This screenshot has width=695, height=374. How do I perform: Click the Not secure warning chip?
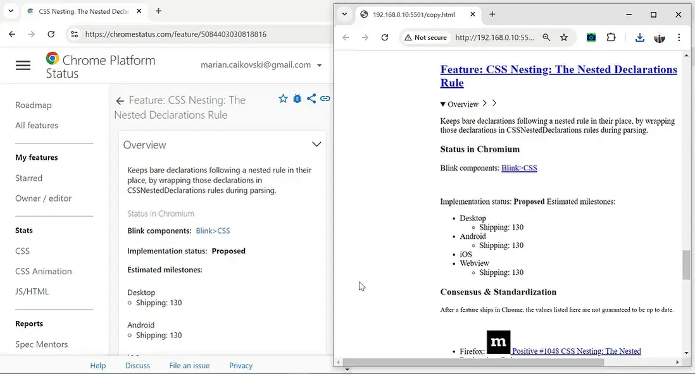coord(425,38)
